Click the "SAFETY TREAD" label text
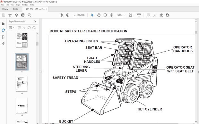The height and width of the screenshot is (124, 199). [x=65, y=78]
